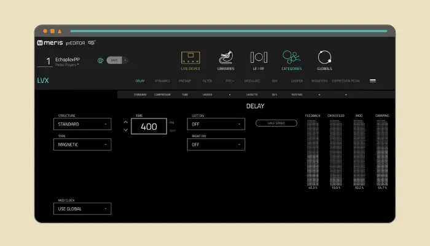Expand the arrow next to Save button

coord(125,60)
